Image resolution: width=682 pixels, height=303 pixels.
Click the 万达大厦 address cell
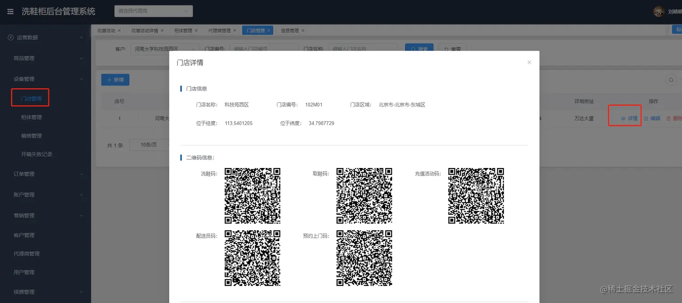point(584,118)
